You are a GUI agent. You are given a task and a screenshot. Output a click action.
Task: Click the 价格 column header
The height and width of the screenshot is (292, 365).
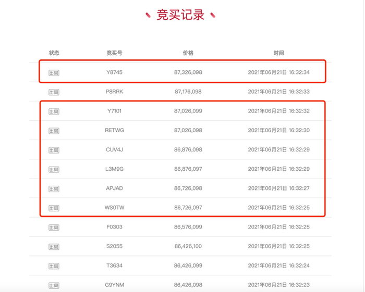tap(188, 53)
